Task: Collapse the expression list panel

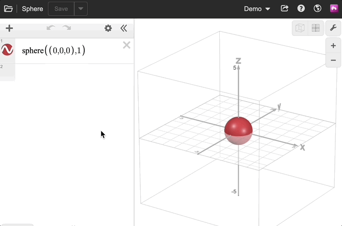Action: click(124, 28)
